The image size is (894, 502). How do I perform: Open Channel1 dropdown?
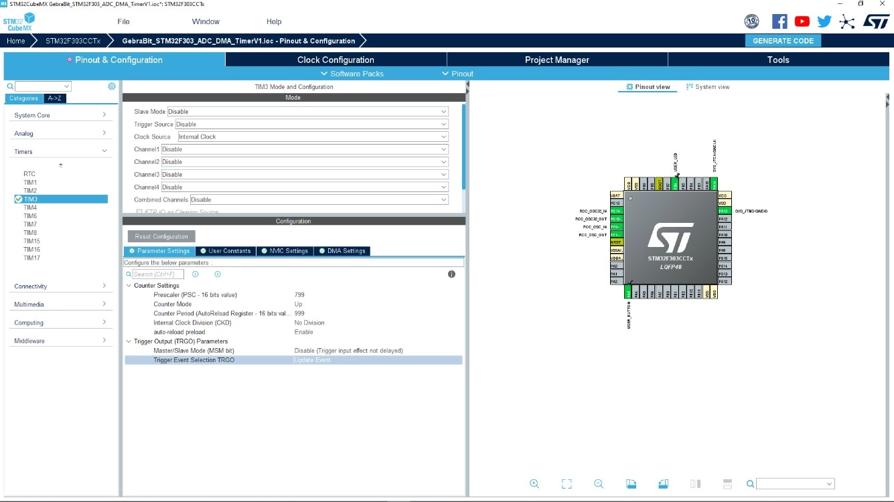coord(305,149)
